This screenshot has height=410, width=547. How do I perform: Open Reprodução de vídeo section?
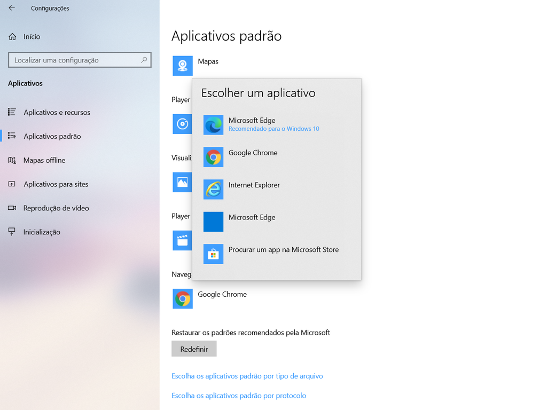(x=80, y=208)
